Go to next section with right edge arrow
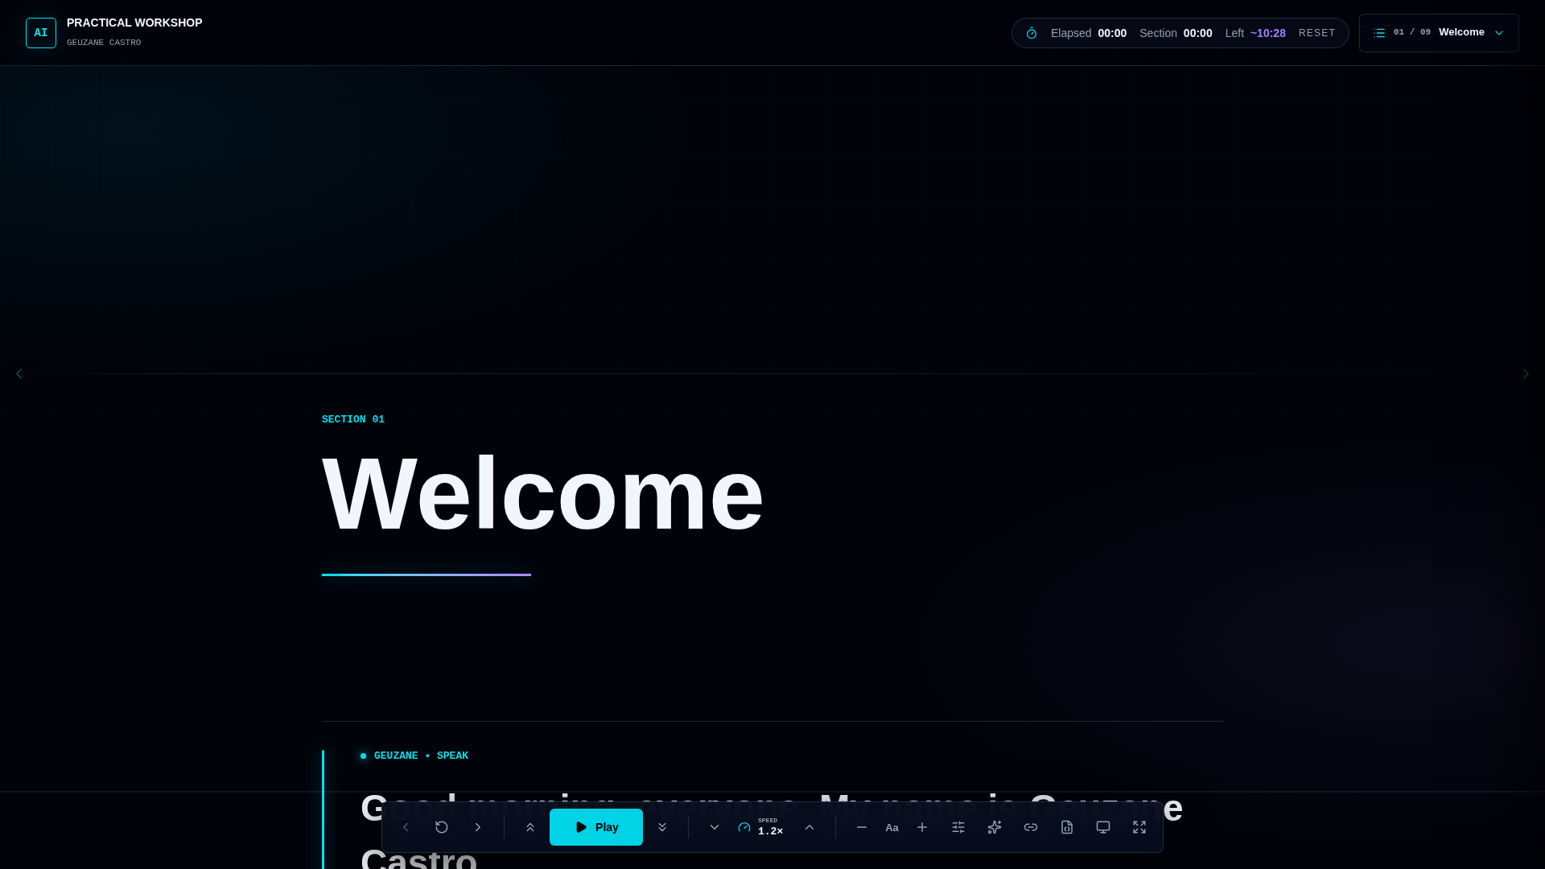The width and height of the screenshot is (1545, 869). (1526, 373)
